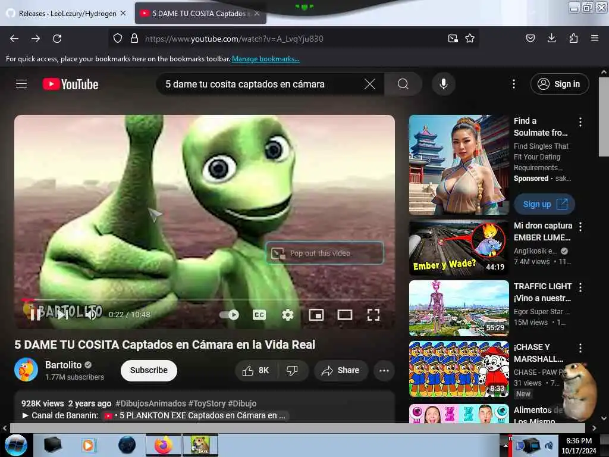
Task: Open the sponsored Find a Soulmate thumbnail
Action: point(459,165)
